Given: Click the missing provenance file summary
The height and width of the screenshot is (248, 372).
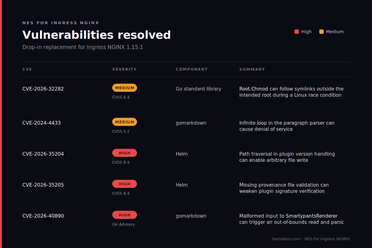Looking at the screenshot, I should point(284,188).
